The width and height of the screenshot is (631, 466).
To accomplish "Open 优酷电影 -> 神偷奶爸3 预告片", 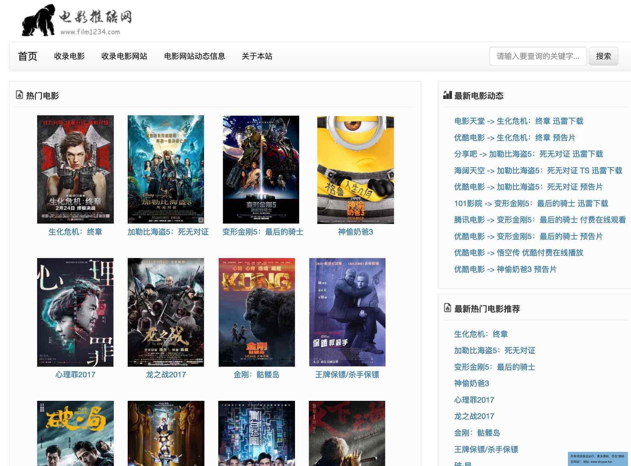I will coord(505,269).
